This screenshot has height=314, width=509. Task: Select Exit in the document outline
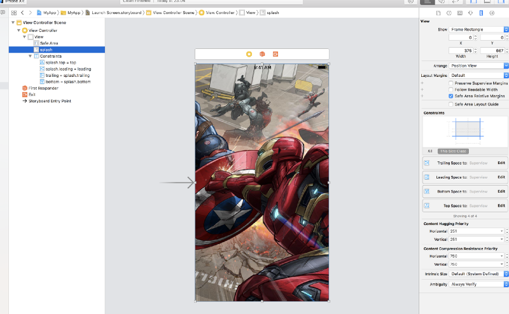pyautogui.click(x=32, y=95)
